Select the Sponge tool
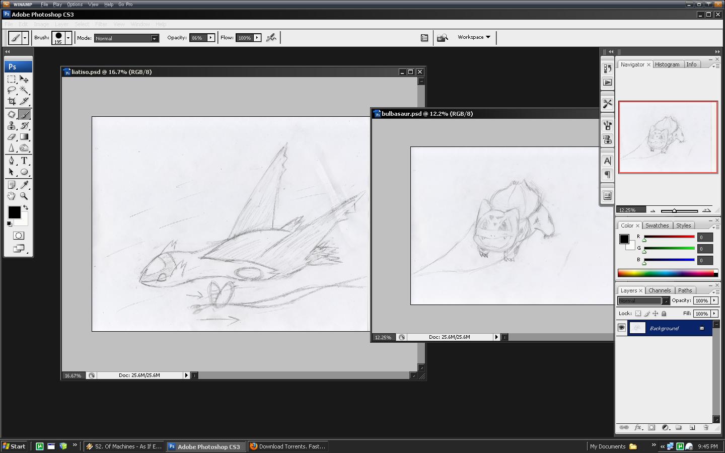Viewport: 725px width, 453px height. pyautogui.click(x=24, y=147)
